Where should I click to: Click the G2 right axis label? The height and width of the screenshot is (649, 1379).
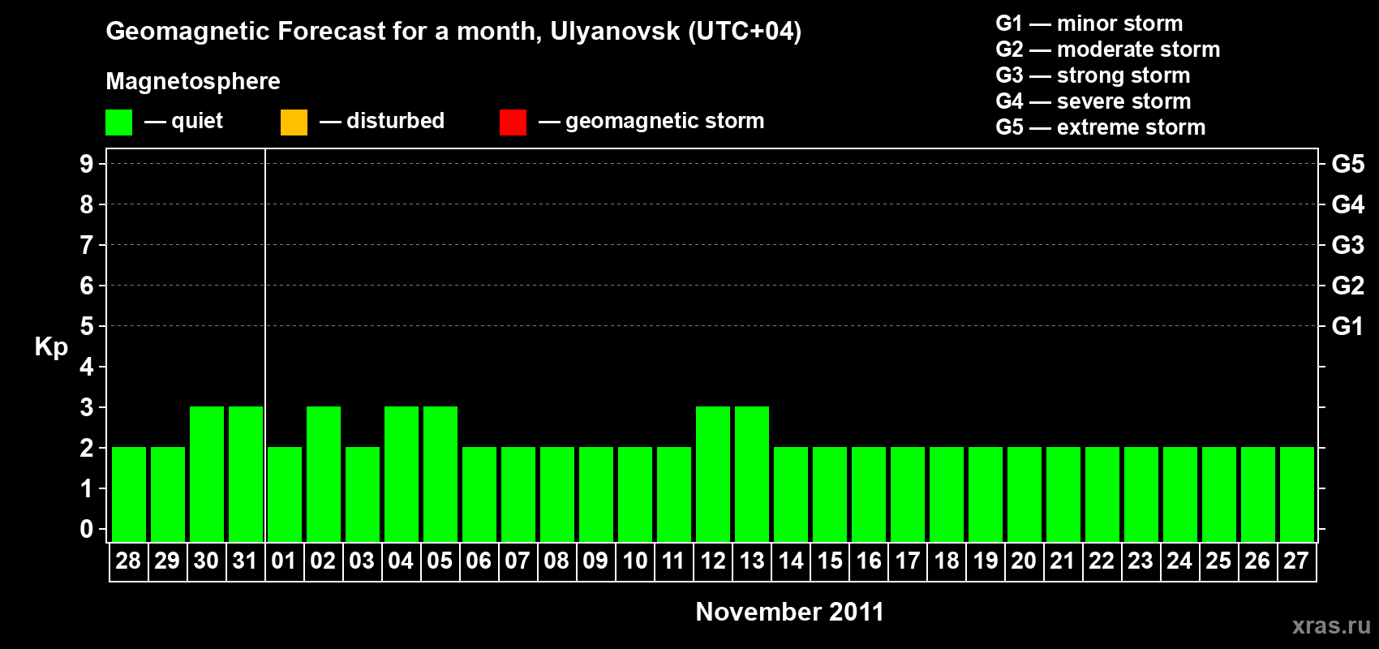(1348, 286)
